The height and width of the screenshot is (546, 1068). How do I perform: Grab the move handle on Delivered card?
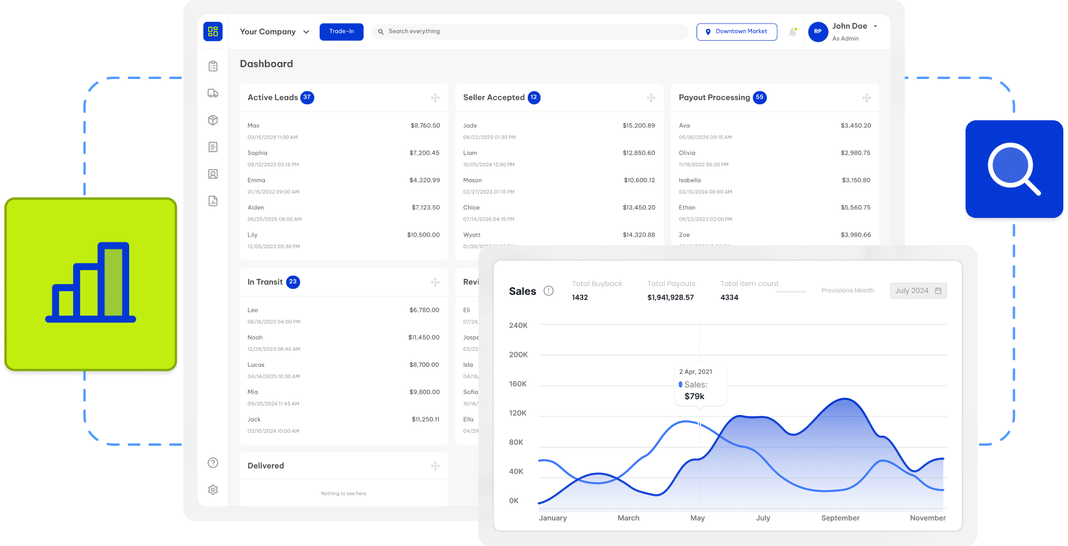pos(435,466)
